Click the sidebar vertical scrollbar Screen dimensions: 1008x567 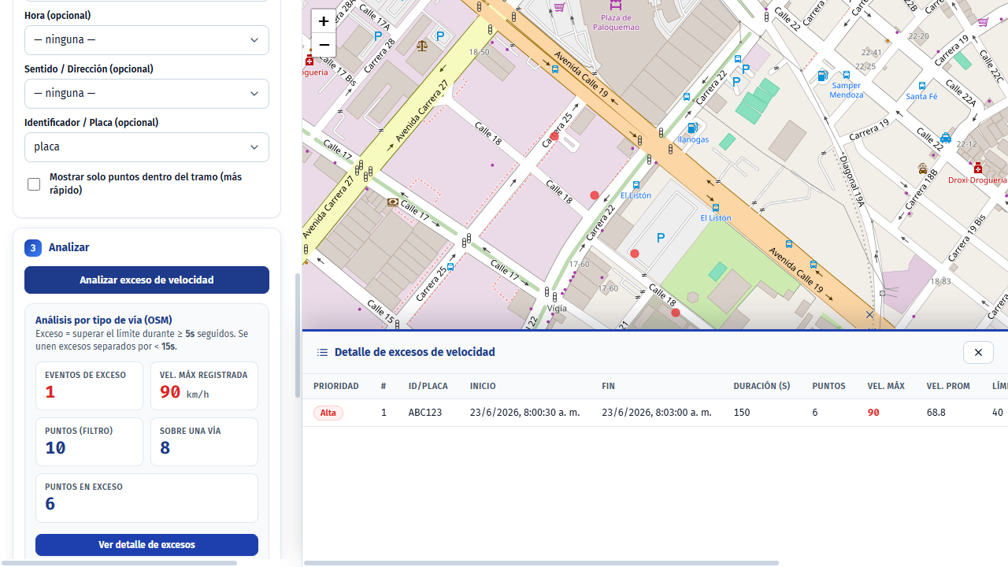tap(298, 335)
